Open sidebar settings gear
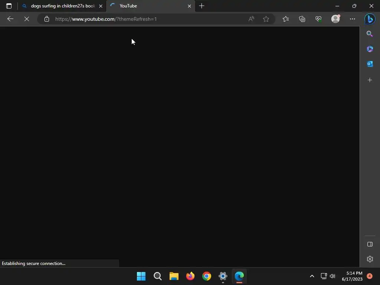The height and width of the screenshot is (285, 380). point(370,259)
